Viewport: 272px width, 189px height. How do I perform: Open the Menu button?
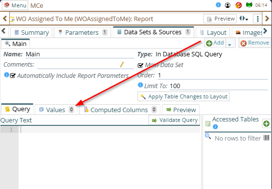[15, 5]
